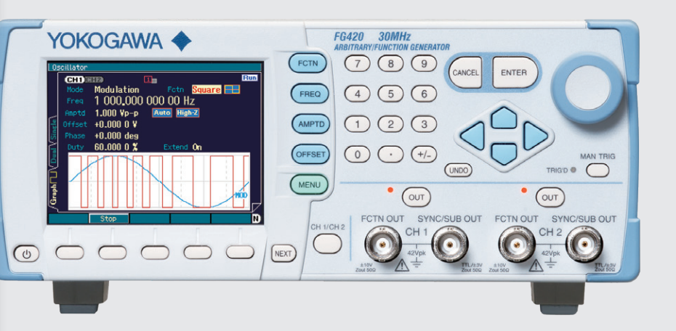Tap numeric key 7
The image size is (676, 331).
point(357,64)
